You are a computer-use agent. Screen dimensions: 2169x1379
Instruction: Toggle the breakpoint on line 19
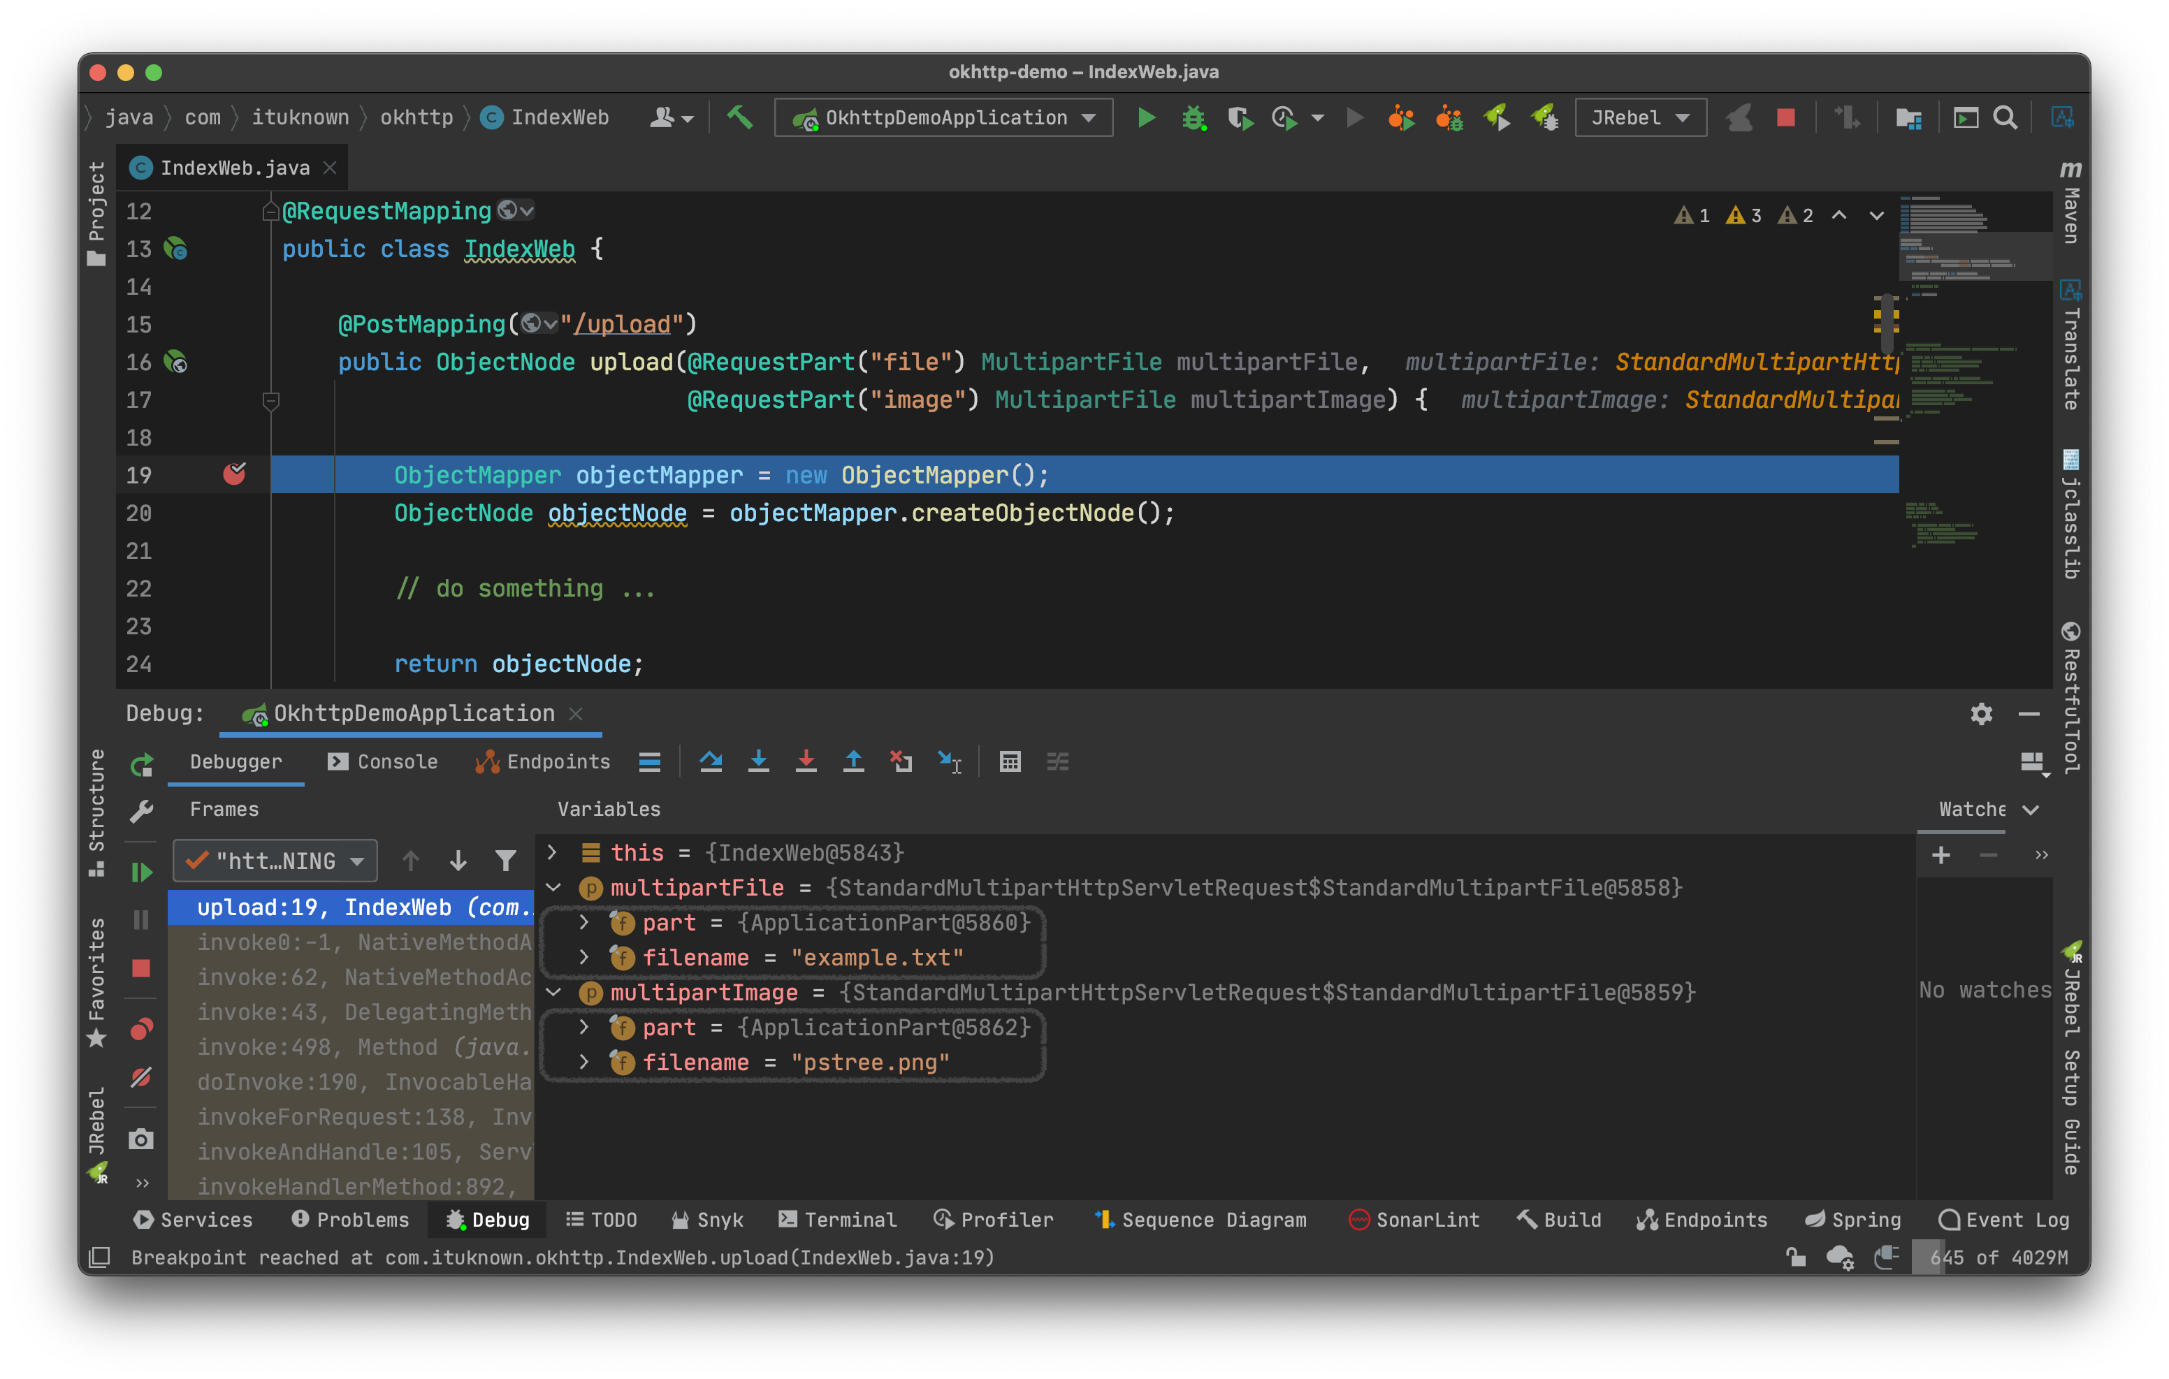pos(234,474)
